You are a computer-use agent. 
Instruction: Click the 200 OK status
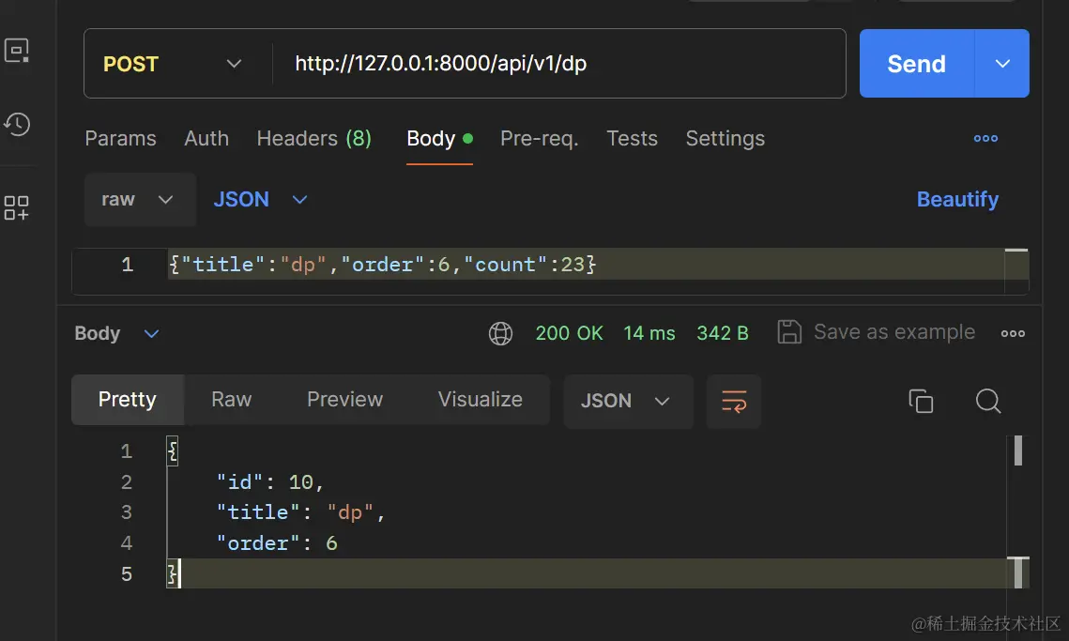coord(570,333)
